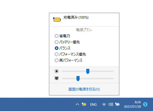The width and height of the screenshot is (153, 111).
Task: Click 画面の電源を切る(O) link
Action: pos(84,89)
